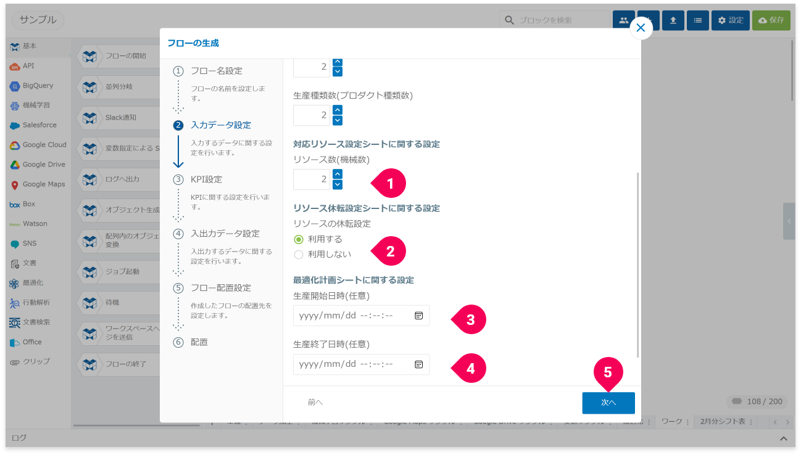The width and height of the screenshot is (801, 455).
Task: Select the 利用する radio button
Action: (x=299, y=239)
